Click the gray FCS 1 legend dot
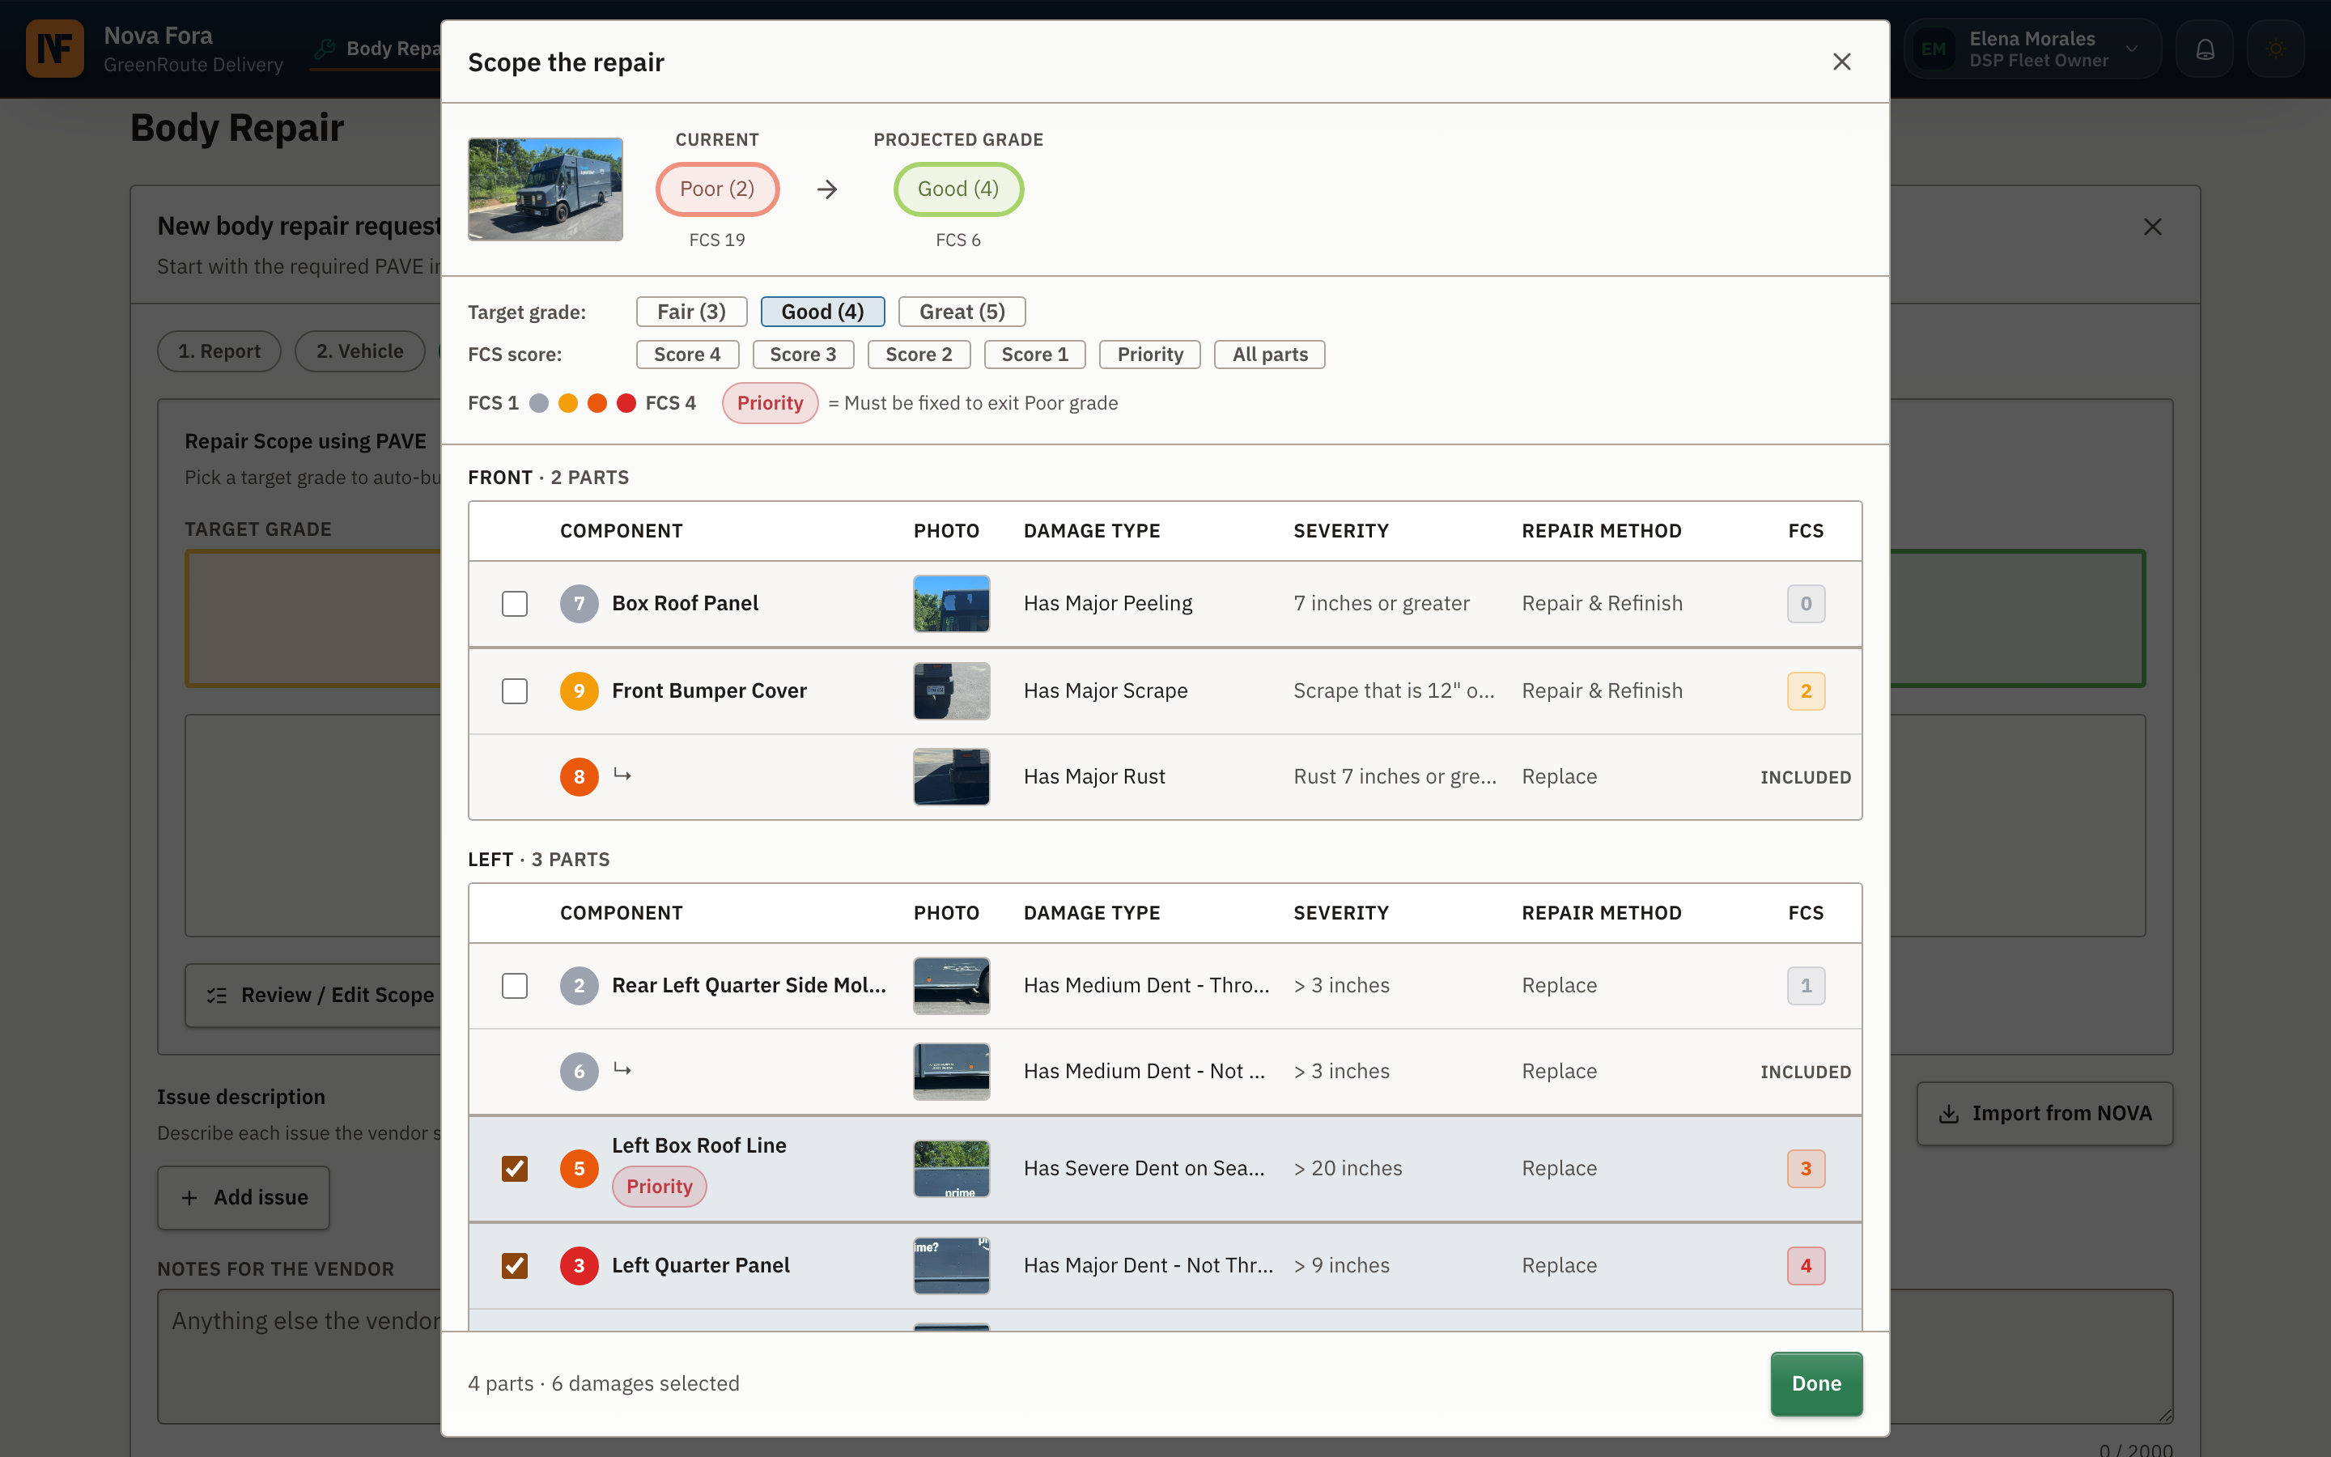2331x1457 pixels. click(539, 403)
